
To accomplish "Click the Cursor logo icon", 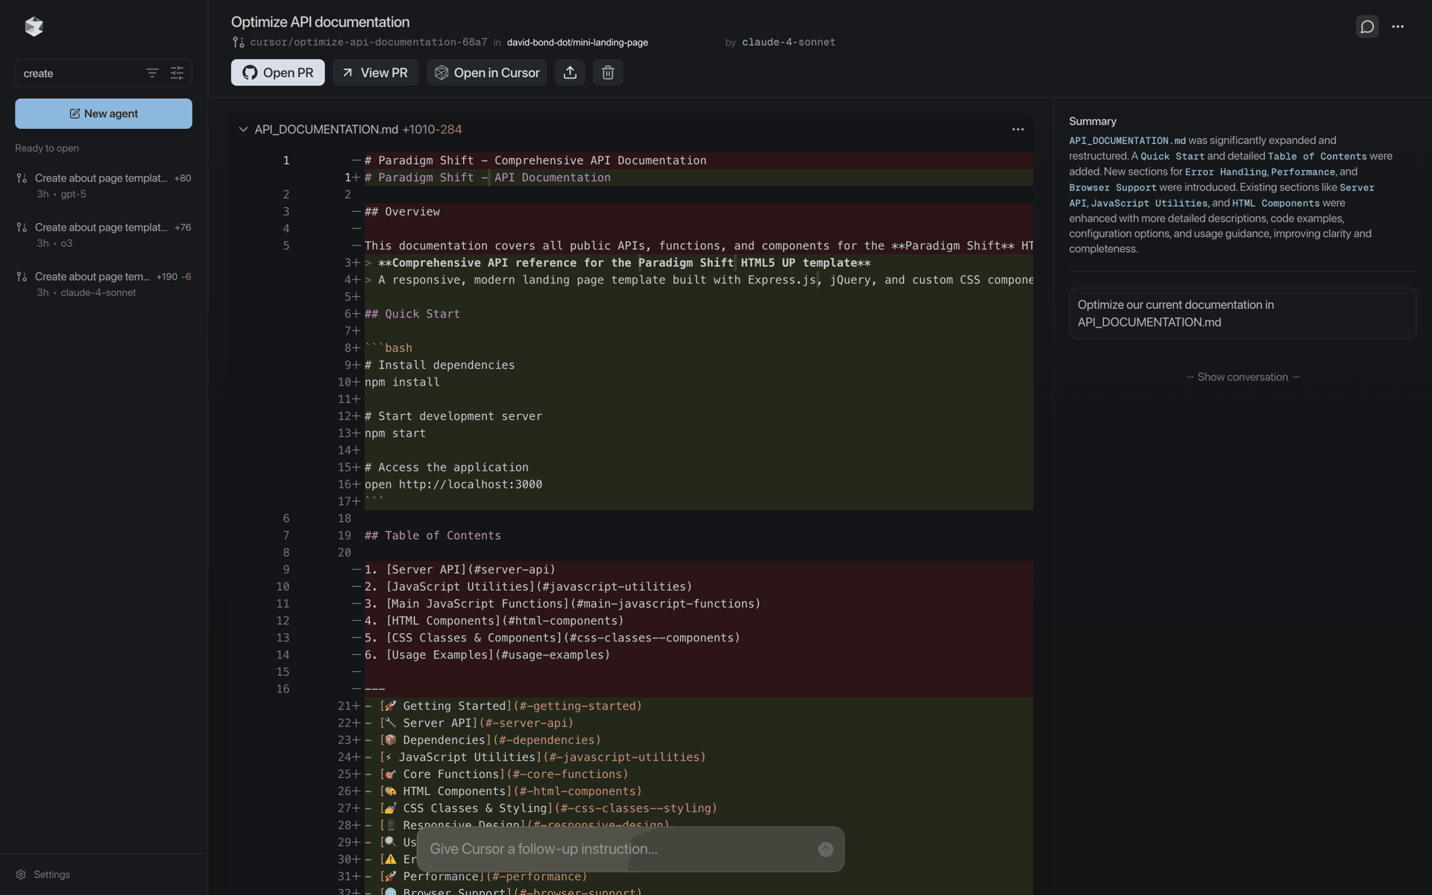I will [x=34, y=27].
